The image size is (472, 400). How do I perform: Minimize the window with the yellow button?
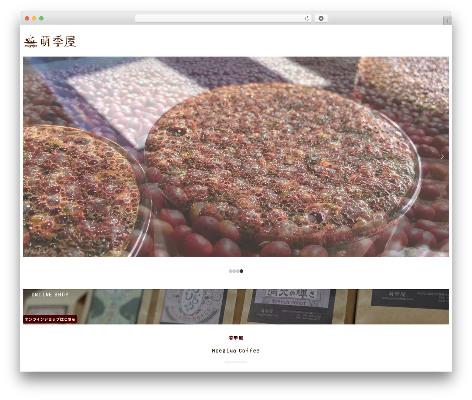34,18
